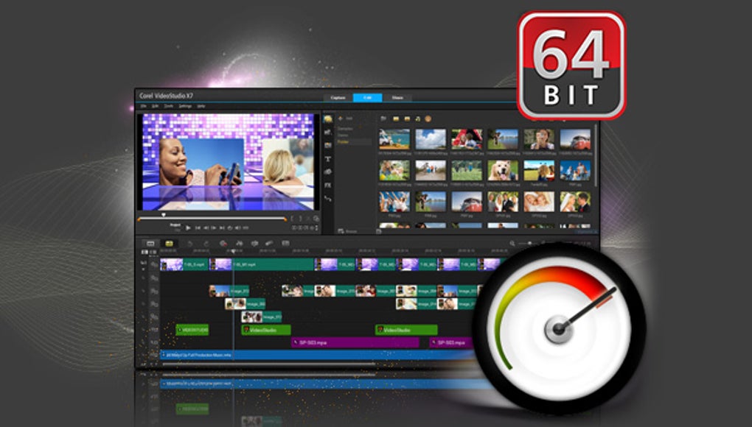Image resolution: width=752 pixels, height=427 pixels.
Task: Select the Title (T) library icon
Action: (x=328, y=159)
